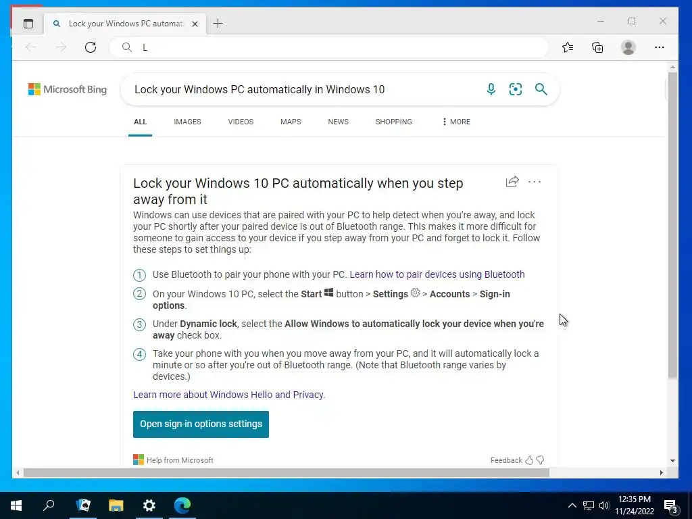Start voice search with microphone icon

click(491, 89)
